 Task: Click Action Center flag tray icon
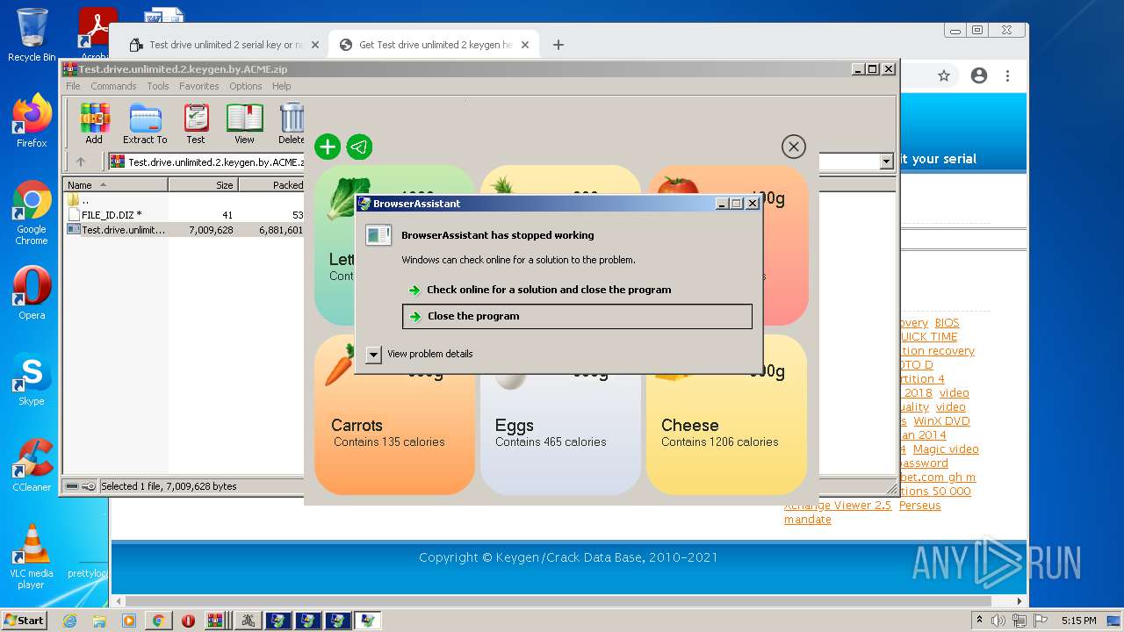pyautogui.click(x=1041, y=621)
